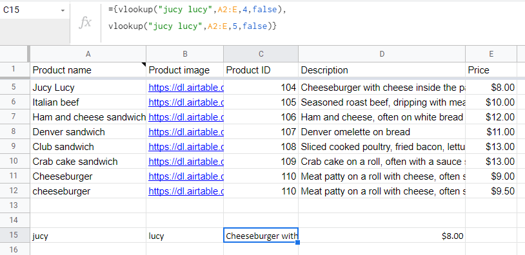
Task: Open the airtable link in Club sandwich row
Action: [186, 147]
